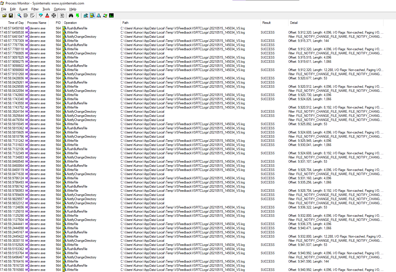
Task: Click detail 'Offset: 9,925,892, Length: 53'
Action: [308, 124]
